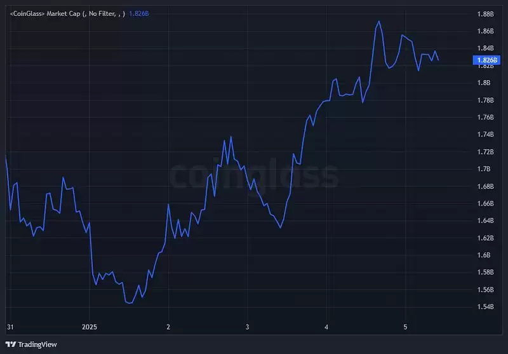Select the 31 label on time axis

(10, 327)
